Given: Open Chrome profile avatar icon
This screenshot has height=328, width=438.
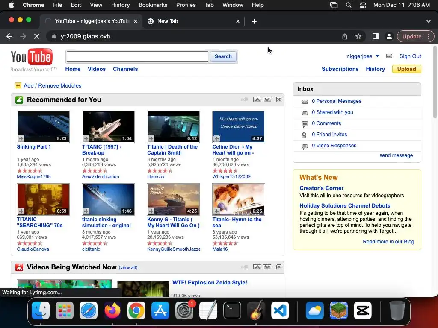Looking at the screenshot, I should pyautogui.click(x=389, y=36).
